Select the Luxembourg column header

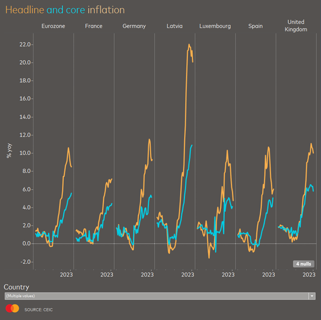click(215, 26)
